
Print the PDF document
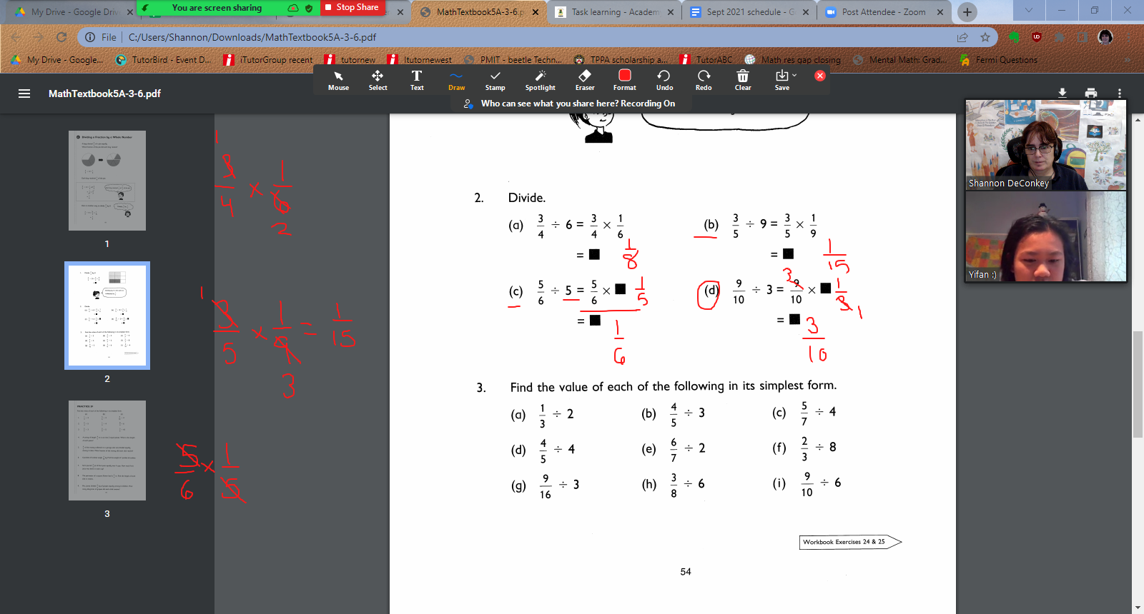[1091, 93]
